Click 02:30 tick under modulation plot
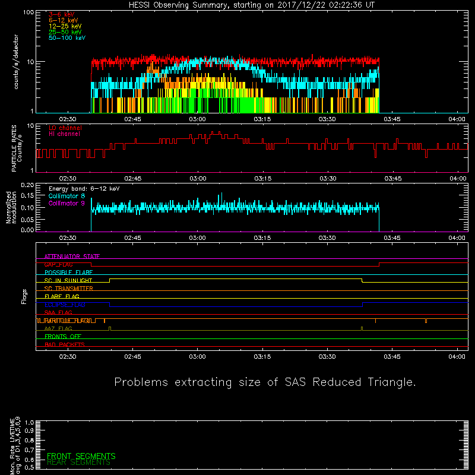Image resolution: width=475 pixels, height=475 pixels. pyautogui.click(x=68, y=238)
